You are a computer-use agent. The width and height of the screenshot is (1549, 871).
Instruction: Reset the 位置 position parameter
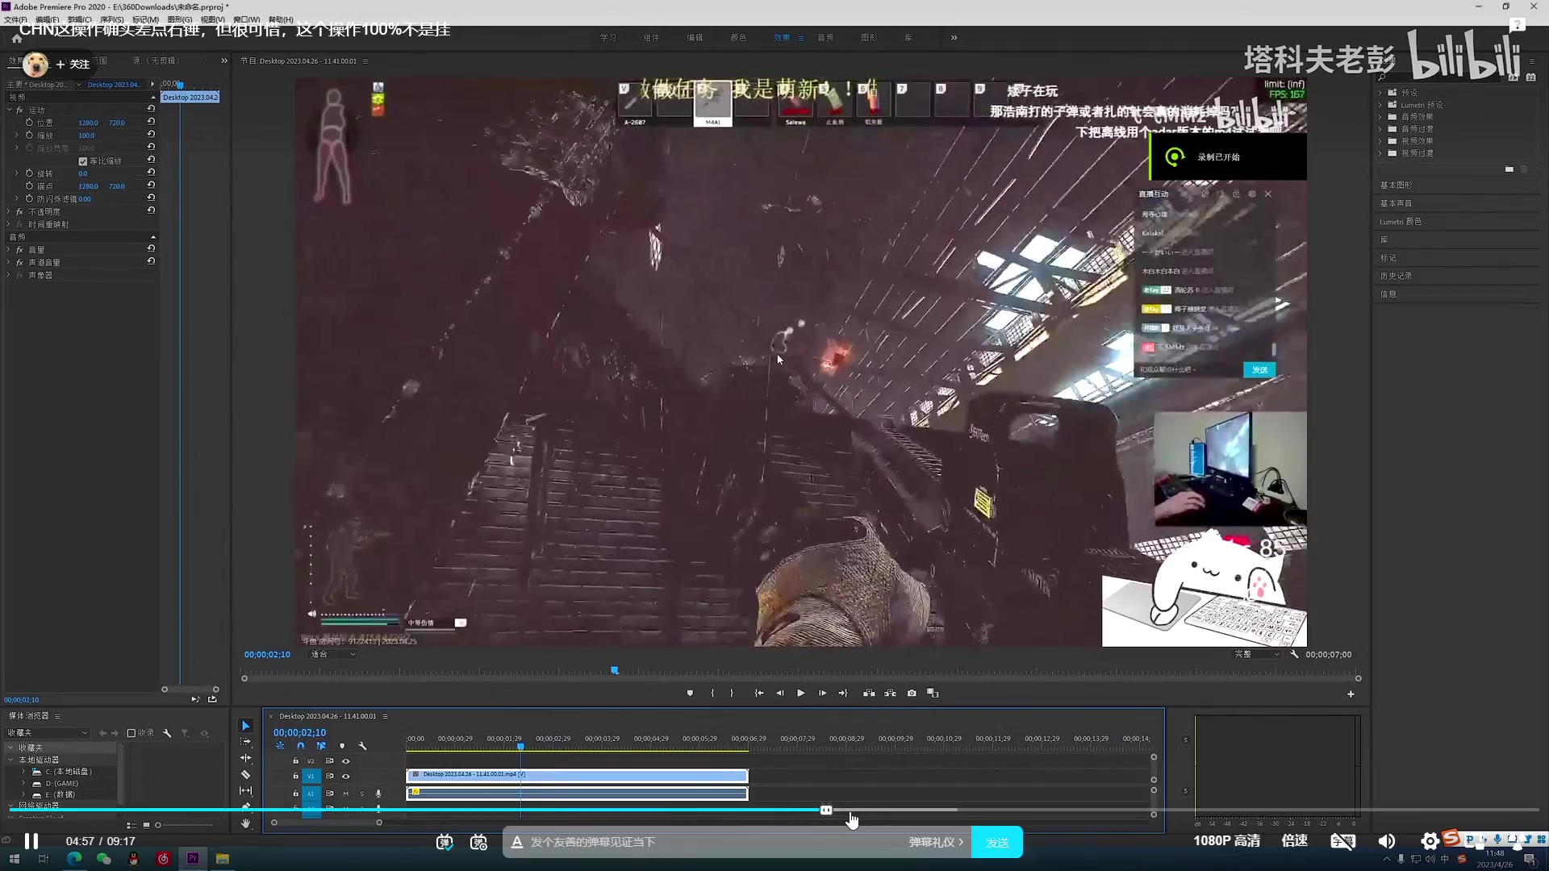click(x=151, y=122)
